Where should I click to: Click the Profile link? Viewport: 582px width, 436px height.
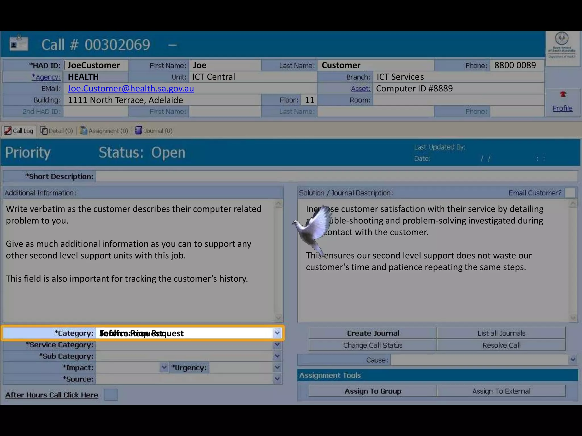[x=562, y=108]
